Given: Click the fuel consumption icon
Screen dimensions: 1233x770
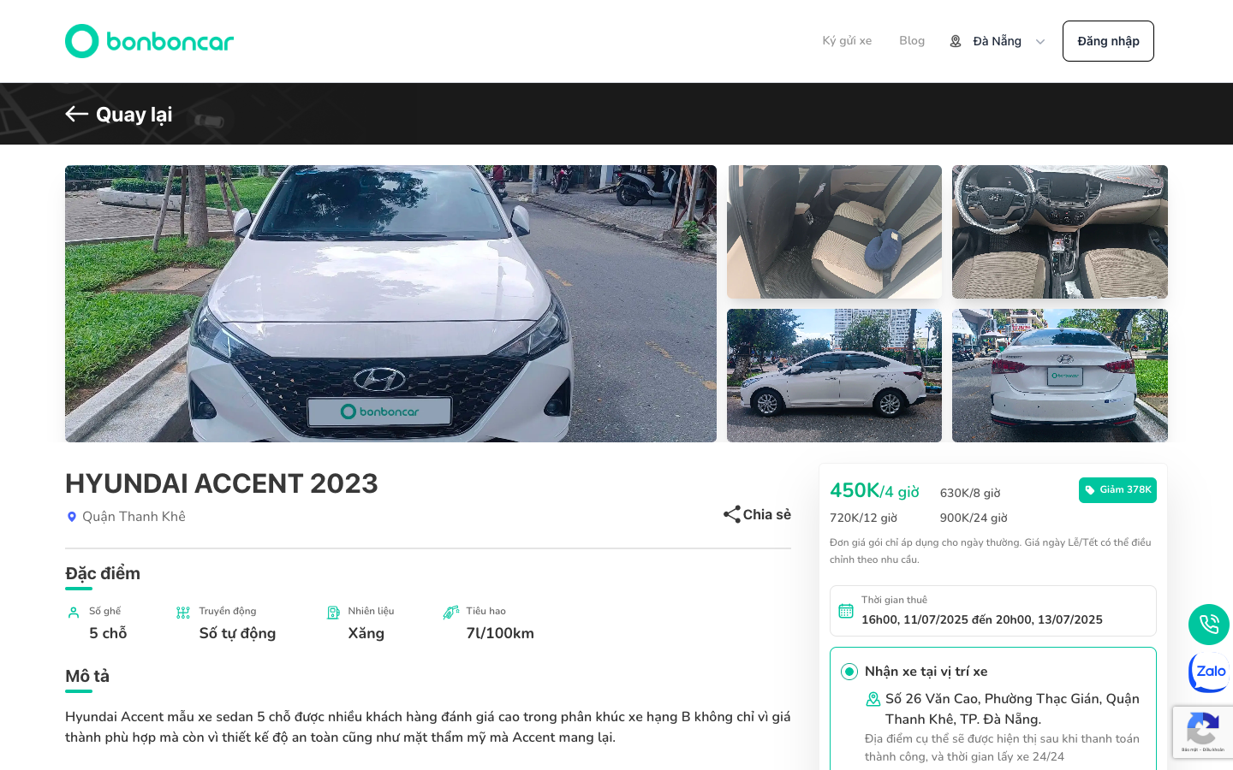Looking at the screenshot, I should (x=450, y=613).
